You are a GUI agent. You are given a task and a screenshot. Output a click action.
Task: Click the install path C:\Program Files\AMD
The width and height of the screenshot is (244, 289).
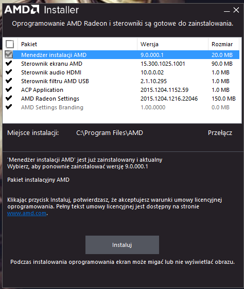[110, 133]
